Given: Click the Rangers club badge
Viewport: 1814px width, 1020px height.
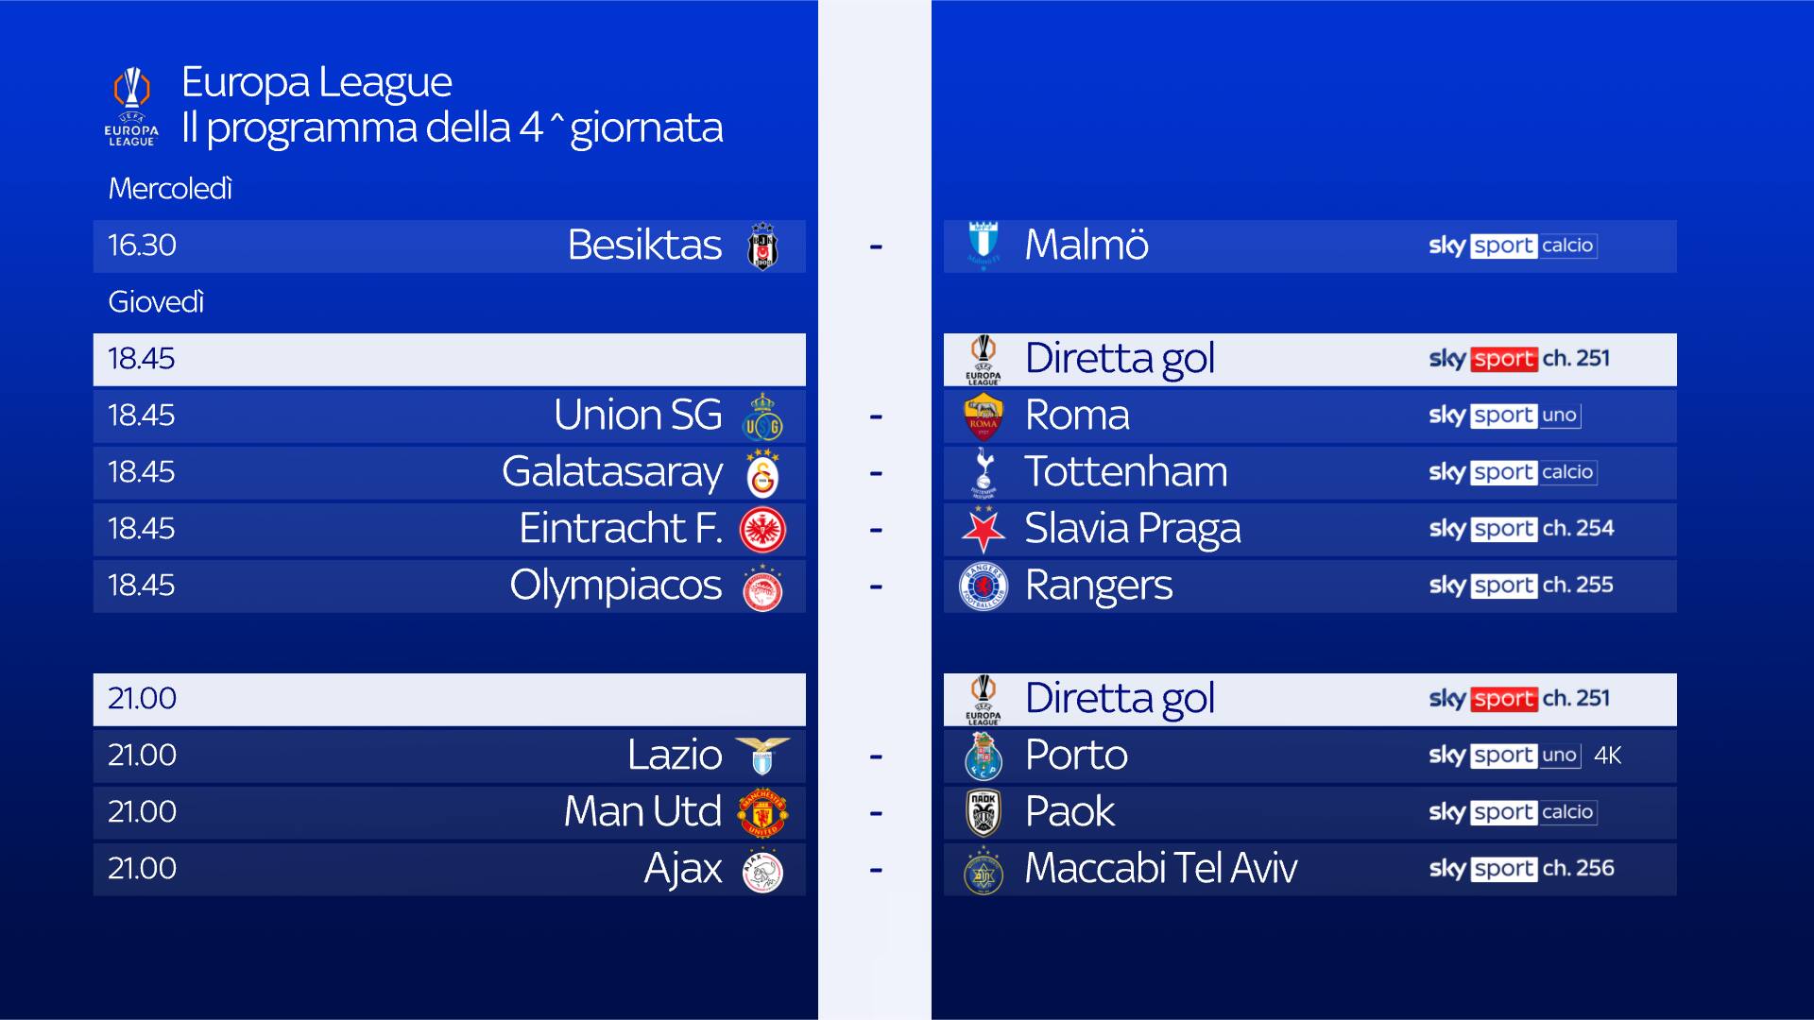Looking at the screenshot, I should (983, 586).
